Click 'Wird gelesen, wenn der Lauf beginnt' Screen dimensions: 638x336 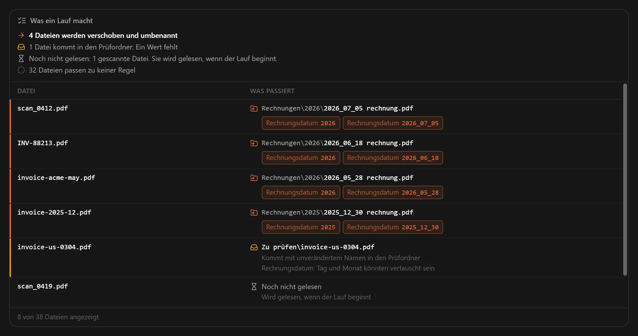[x=316, y=297]
